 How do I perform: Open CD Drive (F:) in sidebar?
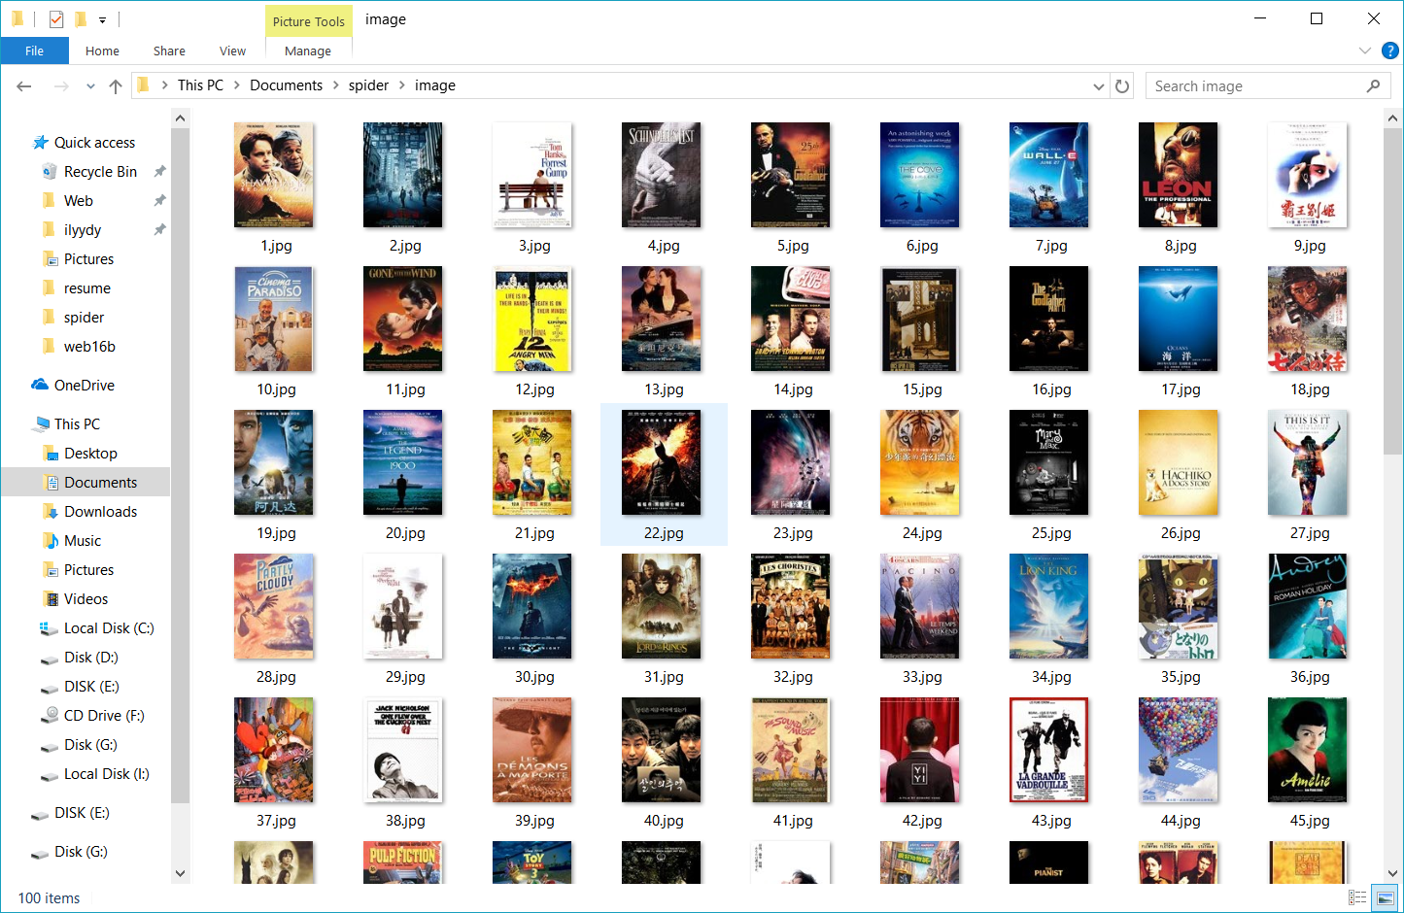click(x=104, y=716)
